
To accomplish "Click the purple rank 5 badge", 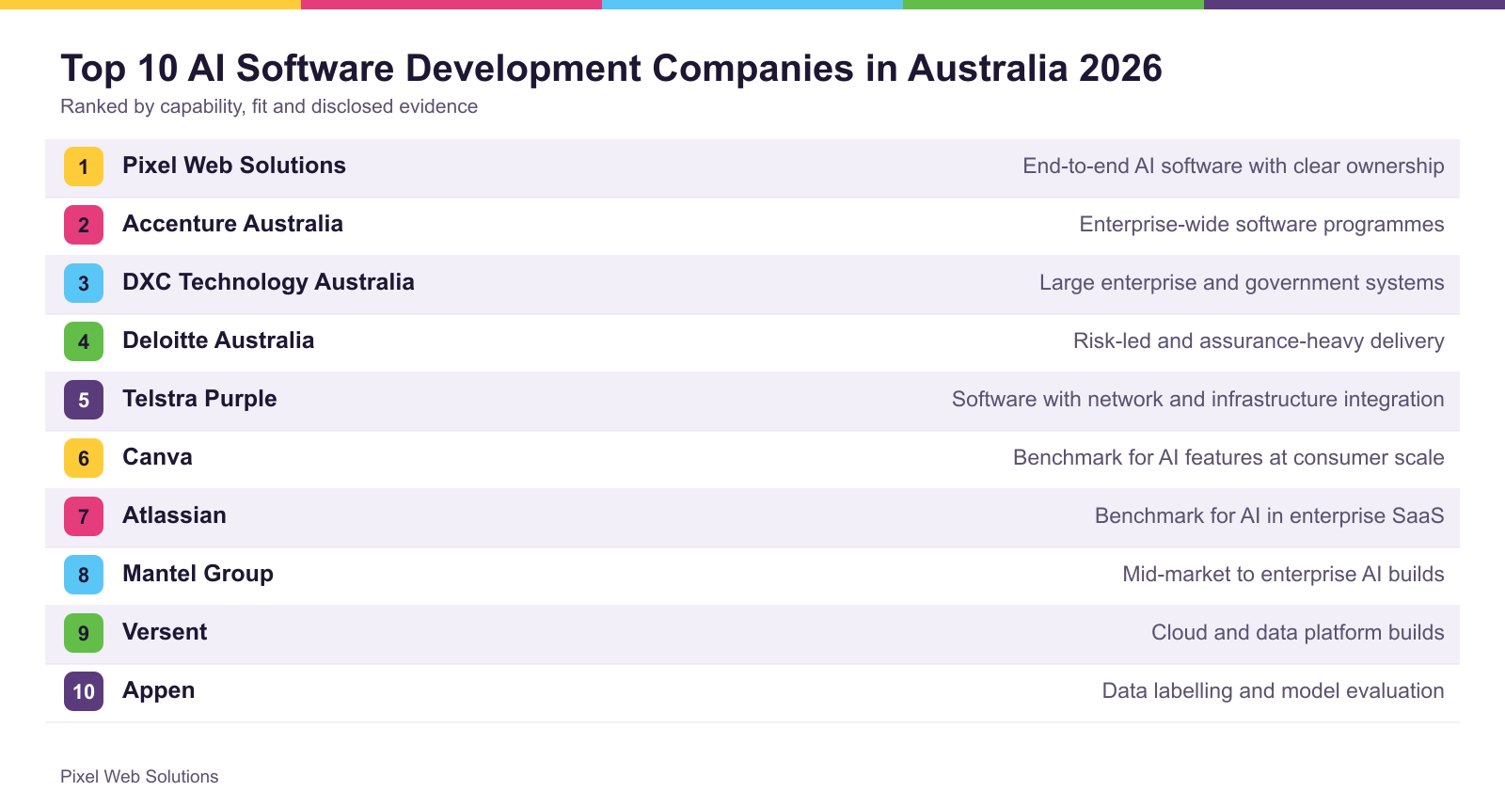I will [x=84, y=400].
